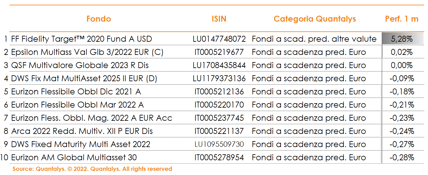Click the Perf. 1 m column header
The height and width of the screenshot is (175, 428).
pyautogui.click(x=402, y=19)
